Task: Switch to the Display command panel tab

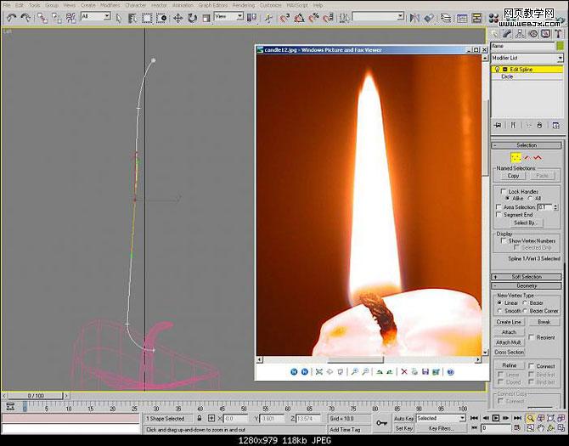Action: pos(545,34)
